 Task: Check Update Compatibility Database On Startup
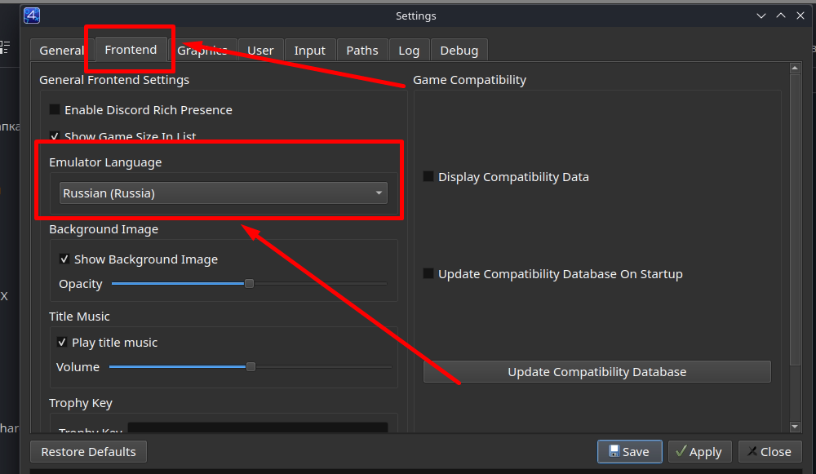point(428,274)
